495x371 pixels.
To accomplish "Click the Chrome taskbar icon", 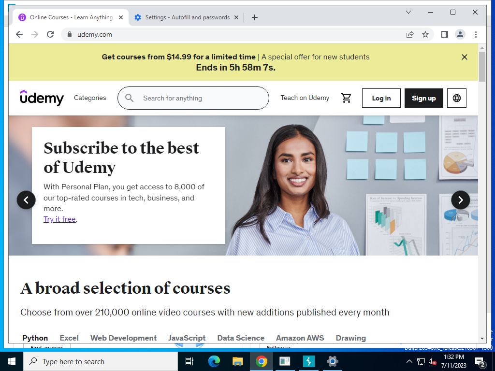I will coord(262,361).
